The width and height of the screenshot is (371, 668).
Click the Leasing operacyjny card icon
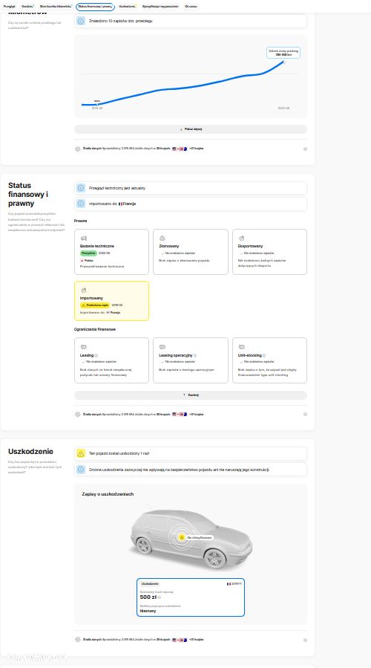click(x=162, y=347)
